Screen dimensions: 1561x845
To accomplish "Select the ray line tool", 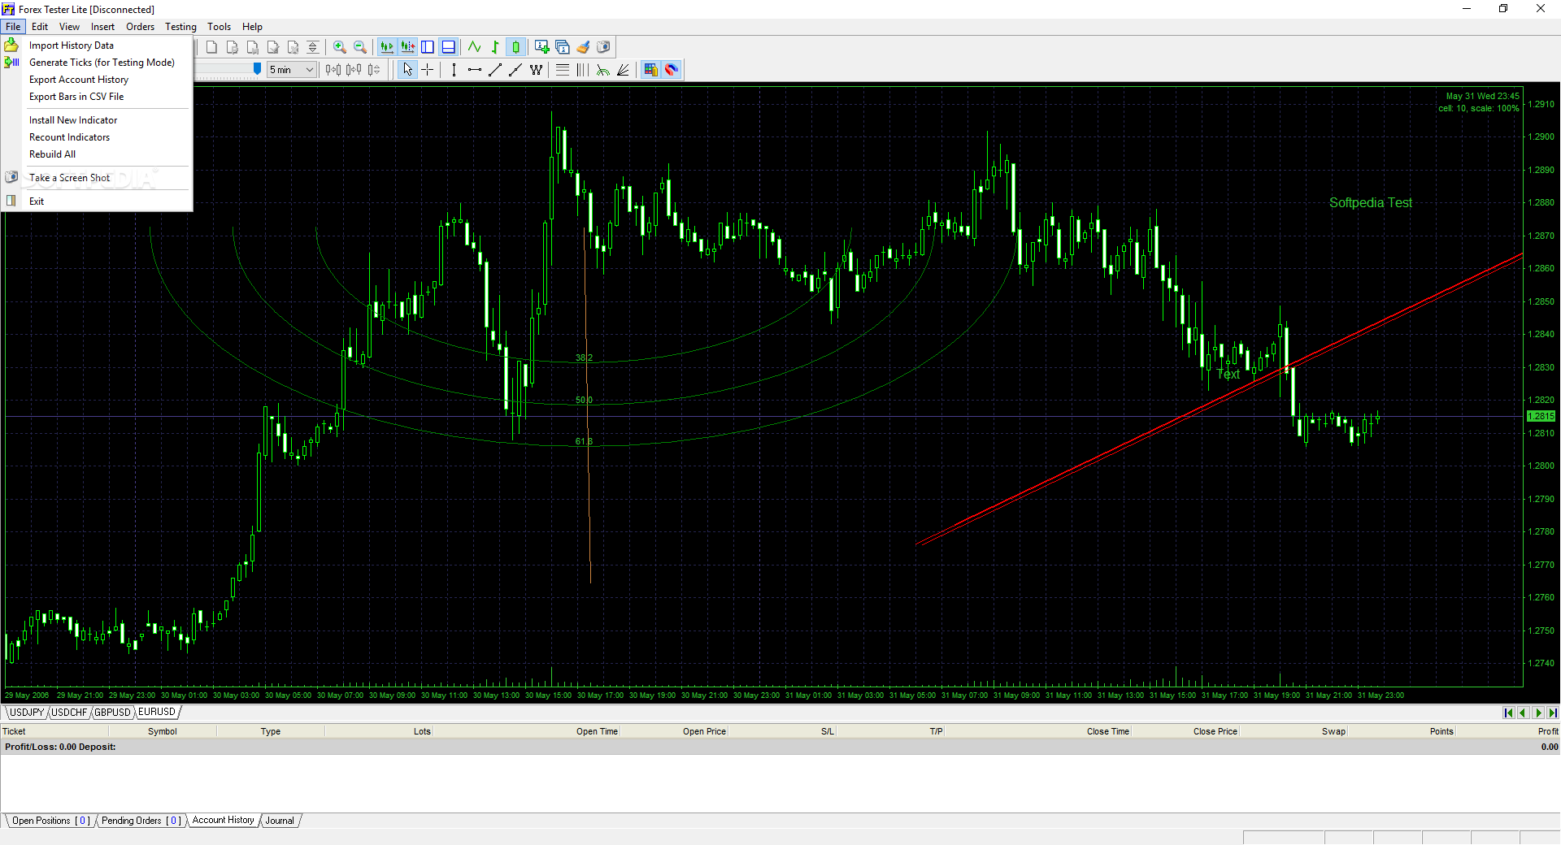I will [x=515, y=70].
